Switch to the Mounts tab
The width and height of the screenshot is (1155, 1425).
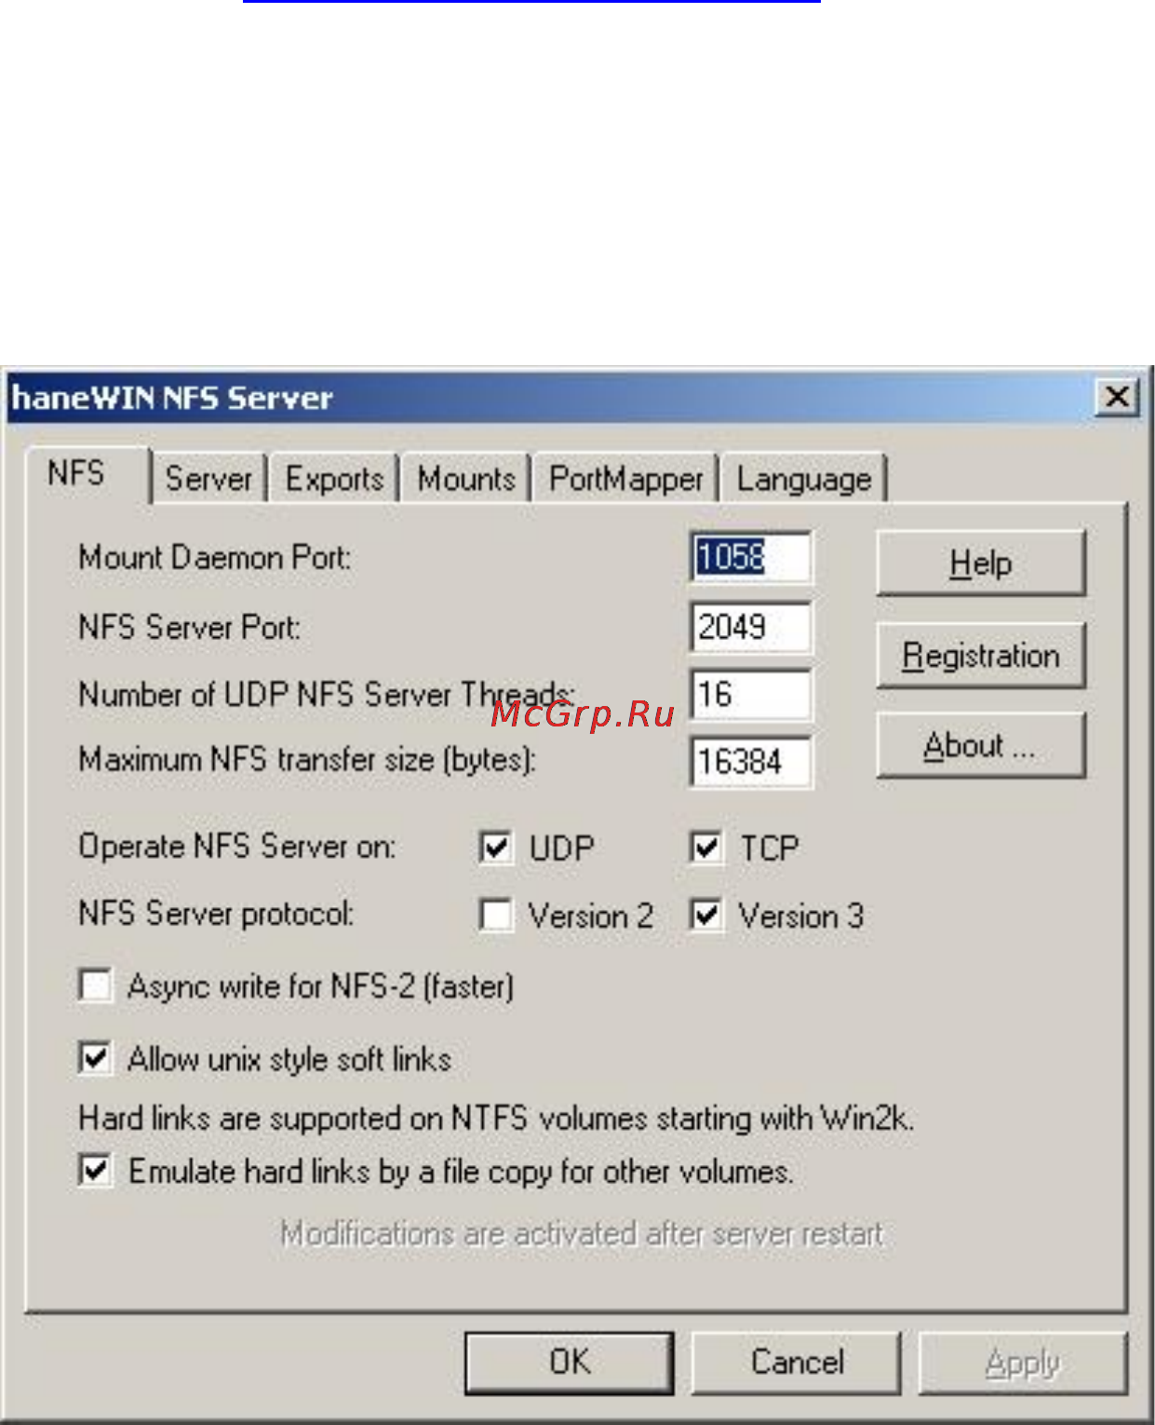coord(467,479)
